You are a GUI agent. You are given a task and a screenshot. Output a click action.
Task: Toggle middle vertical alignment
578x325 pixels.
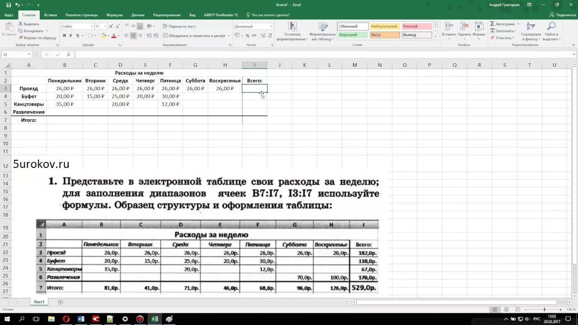(x=134, y=26)
